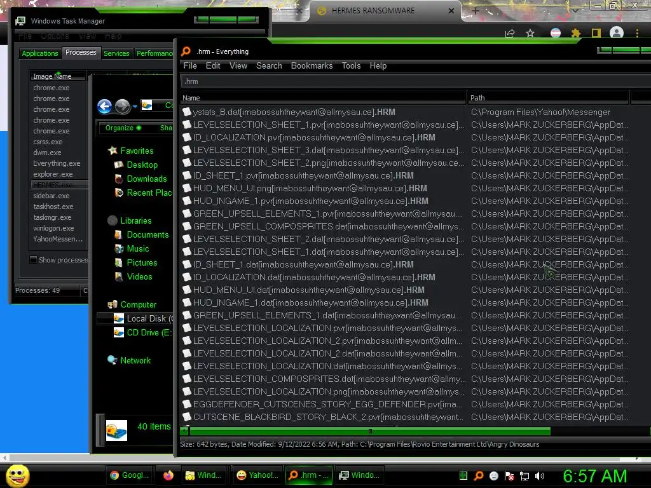The height and width of the screenshot is (488, 651).
Task: Click the horizontal scrollbar in Everything results
Action: point(369,431)
